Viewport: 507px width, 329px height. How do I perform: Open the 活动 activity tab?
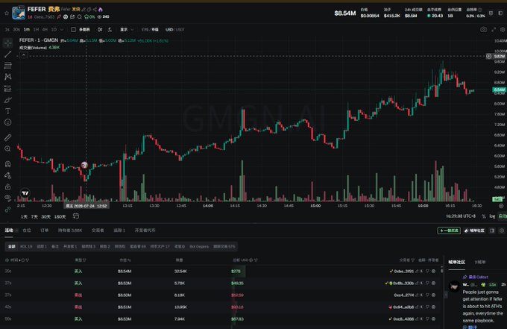click(x=9, y=231)
